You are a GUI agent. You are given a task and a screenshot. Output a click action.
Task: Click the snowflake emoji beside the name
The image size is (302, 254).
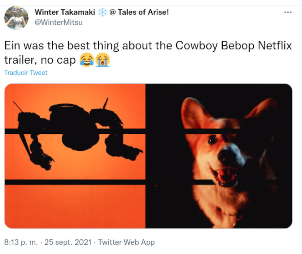coord(102,12)
